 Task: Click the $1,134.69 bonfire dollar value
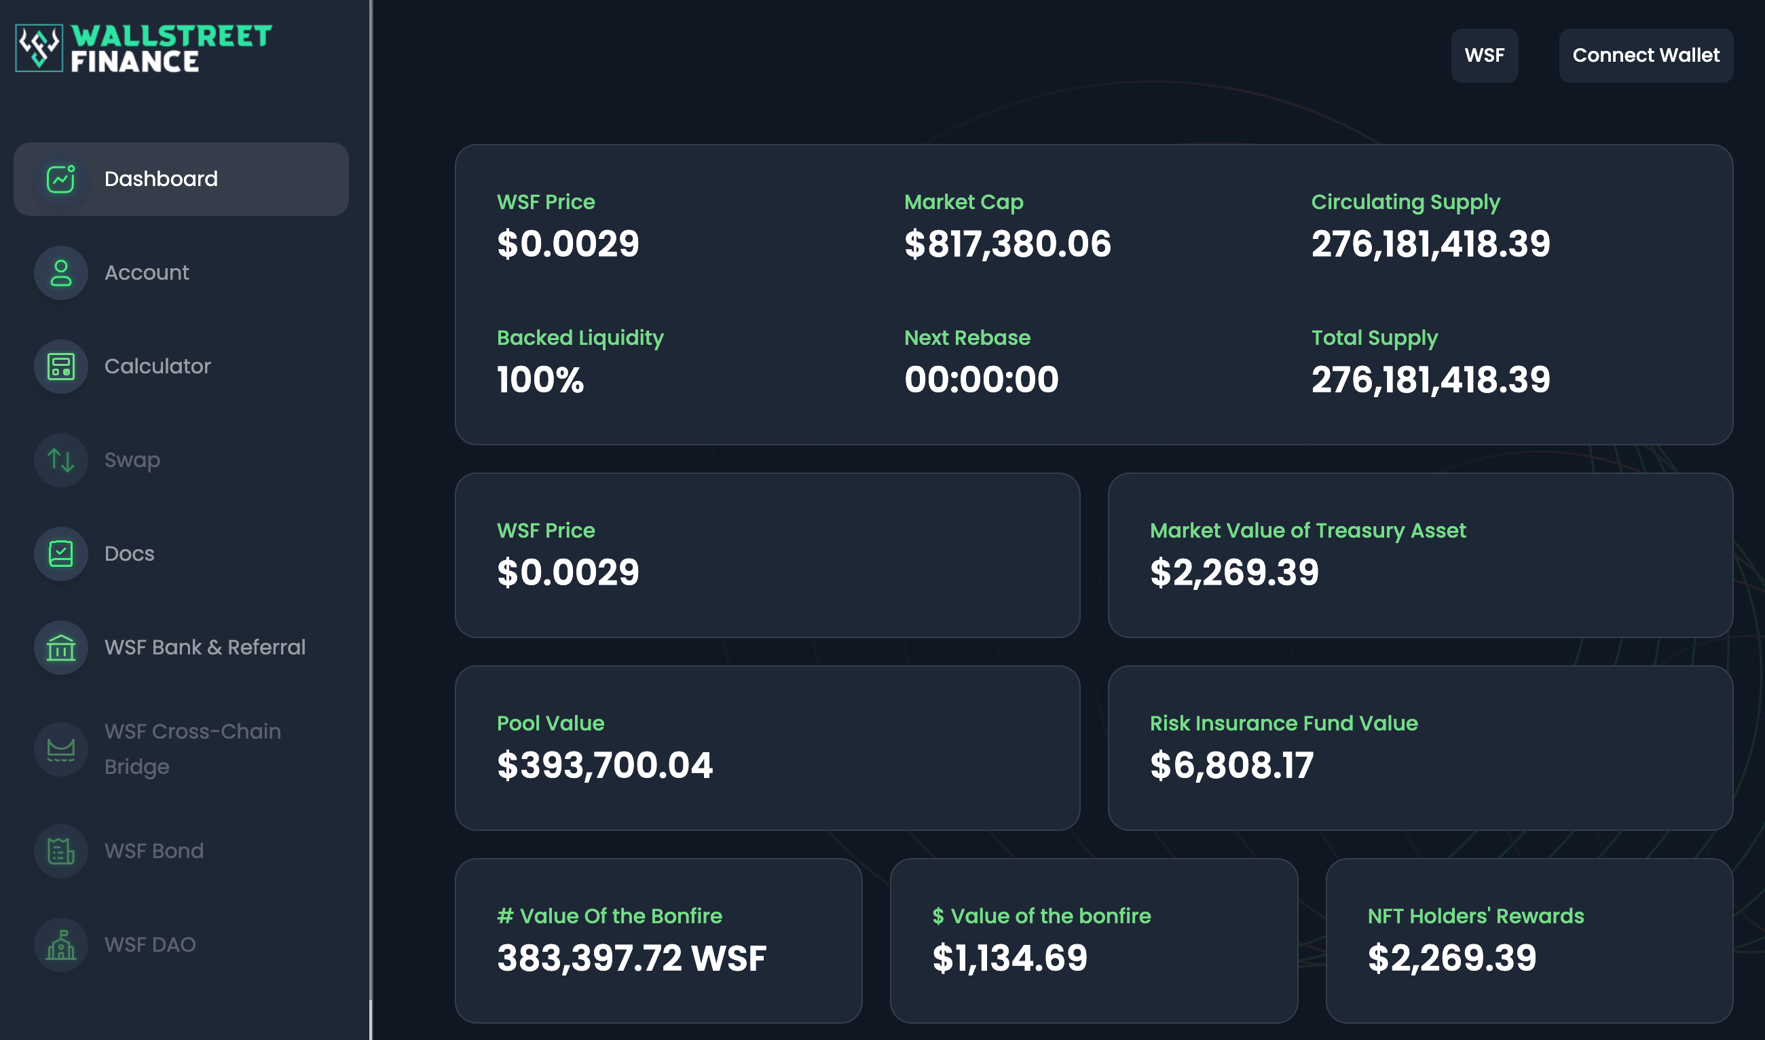(x=1009, y=958)
